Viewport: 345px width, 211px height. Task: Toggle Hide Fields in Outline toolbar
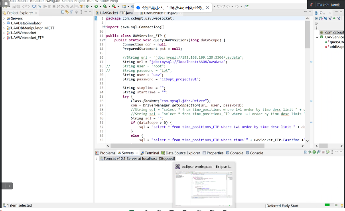(325, 18)
